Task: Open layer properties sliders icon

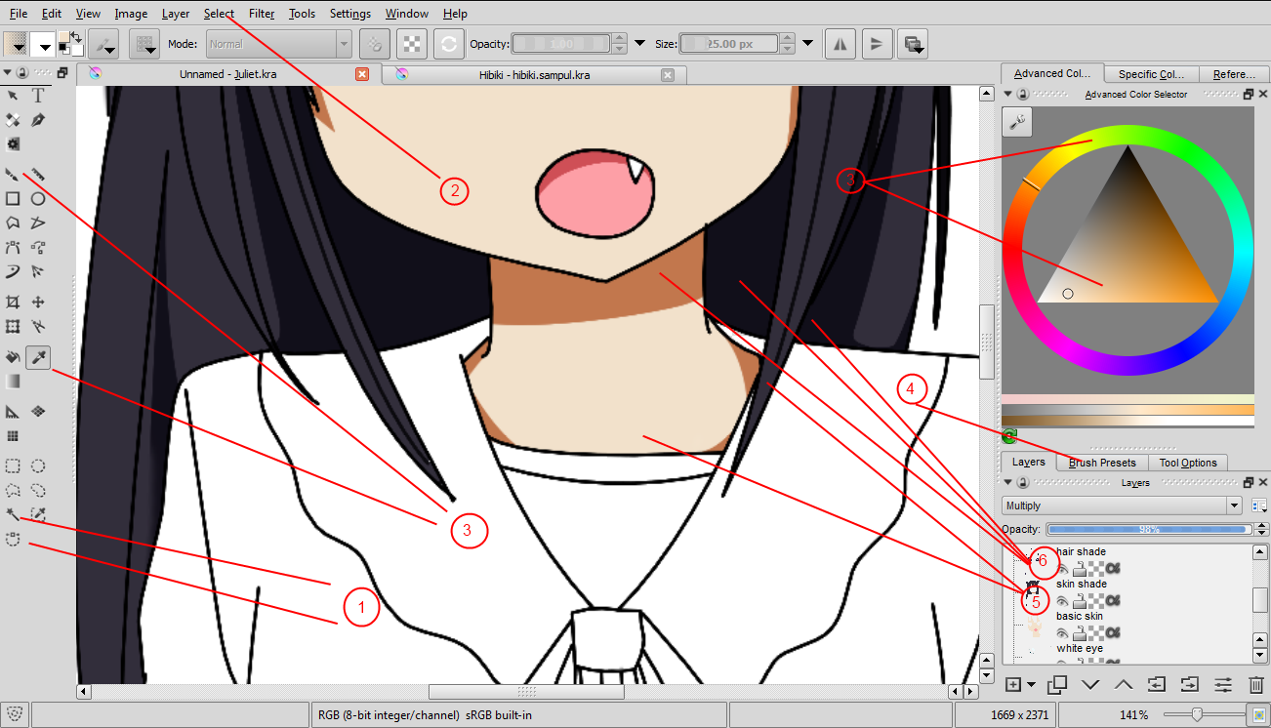Action: coord(1223,685)
